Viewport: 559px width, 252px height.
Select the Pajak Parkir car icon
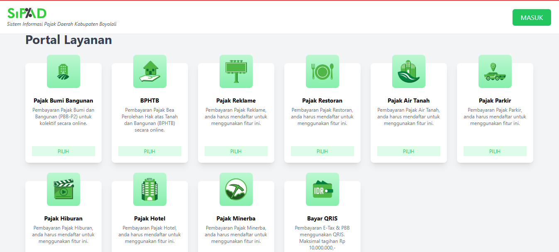click(x=495, y=71)
